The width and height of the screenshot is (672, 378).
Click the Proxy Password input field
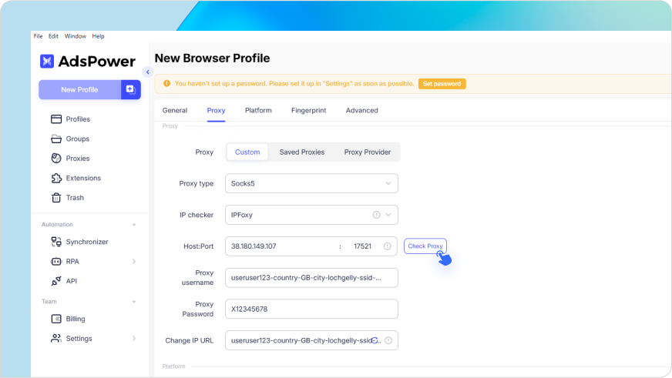tap(311, 309)
